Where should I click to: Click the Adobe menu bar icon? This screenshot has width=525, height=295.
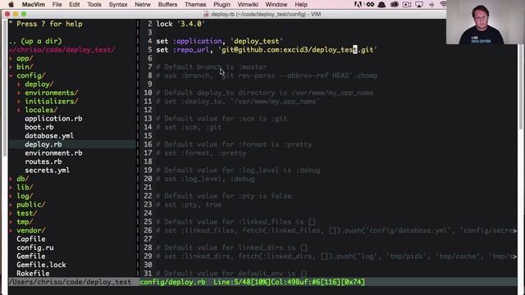click(x=358, y=4)
